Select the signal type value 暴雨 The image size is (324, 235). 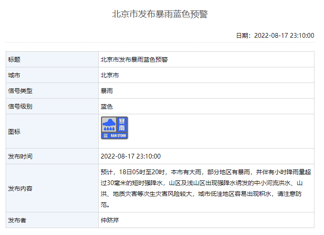(107, 91)
